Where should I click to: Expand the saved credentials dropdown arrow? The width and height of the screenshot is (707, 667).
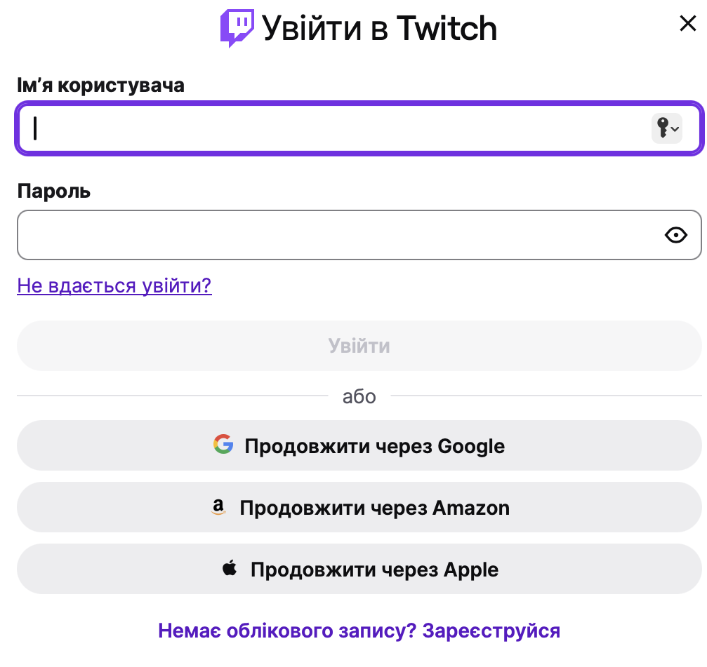coord(675,130)
